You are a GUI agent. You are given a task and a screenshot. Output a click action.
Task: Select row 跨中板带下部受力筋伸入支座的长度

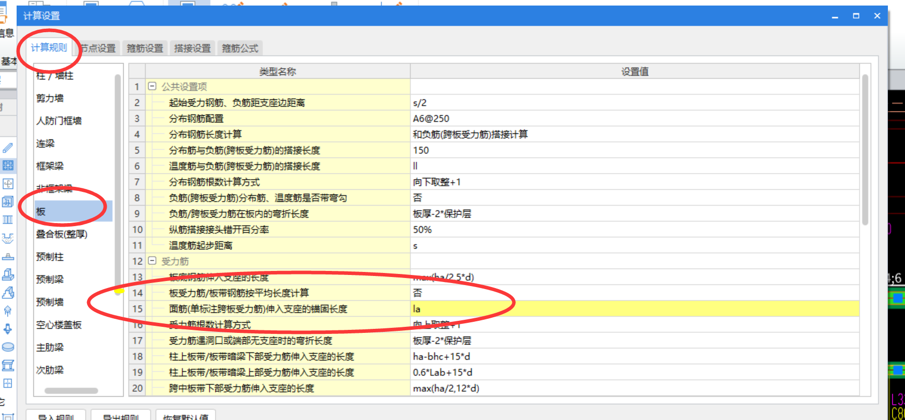pos(278,388)
